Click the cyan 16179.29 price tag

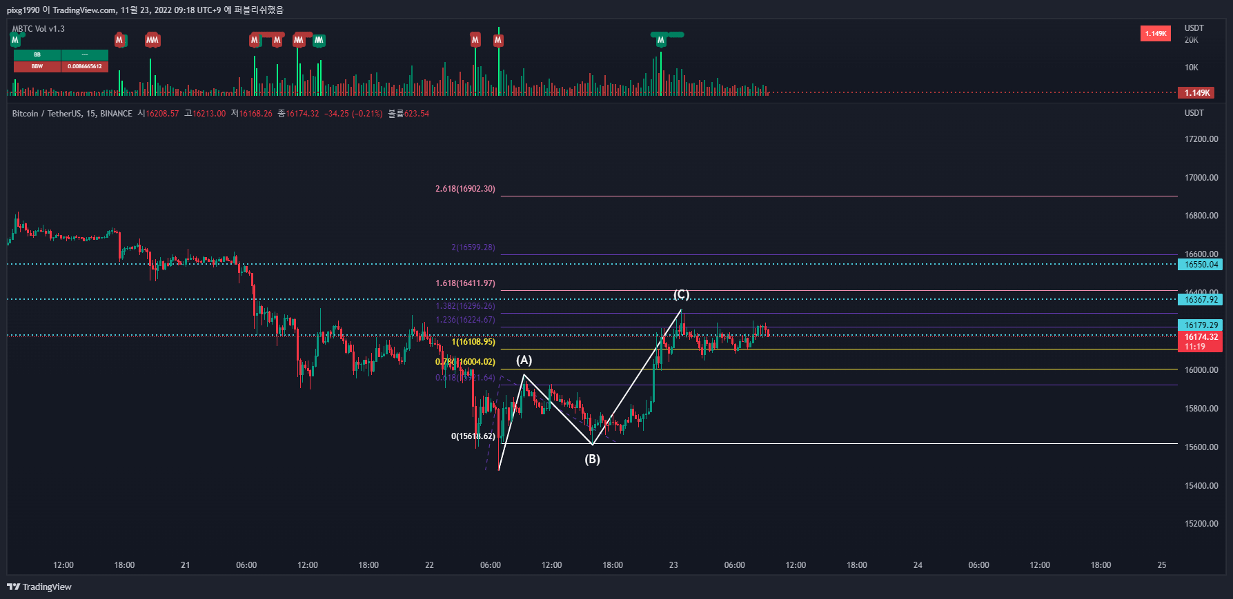[x=1201, y=325]
